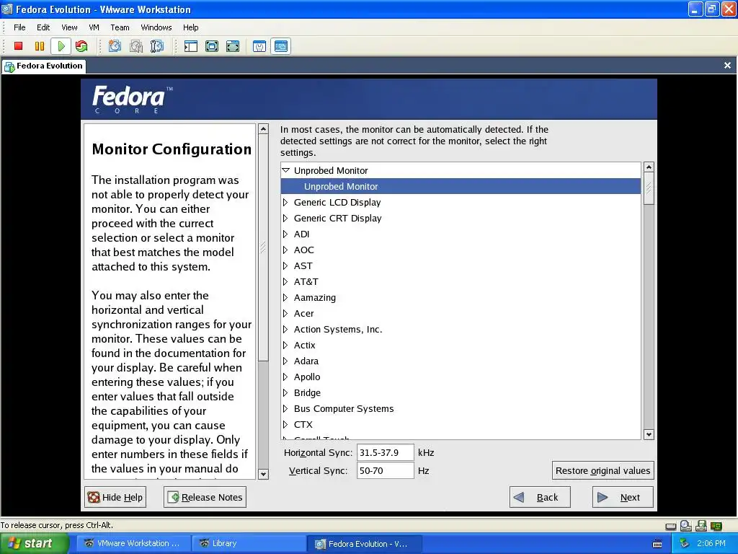This screenshot has height=554, width=738.
Task: Click the Summary view toolbar icon
Action: [x=259, y=46]
